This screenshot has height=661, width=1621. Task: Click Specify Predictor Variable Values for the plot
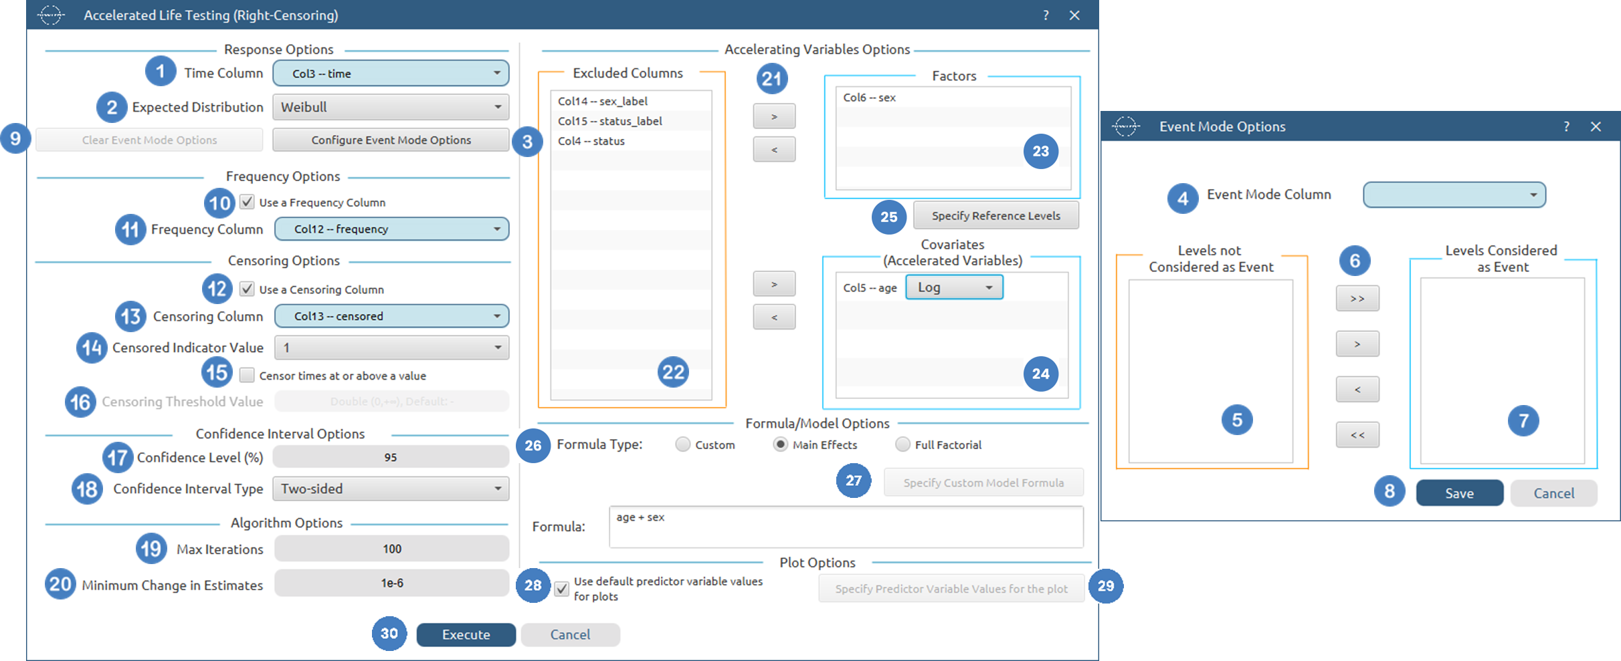[951, 589]
